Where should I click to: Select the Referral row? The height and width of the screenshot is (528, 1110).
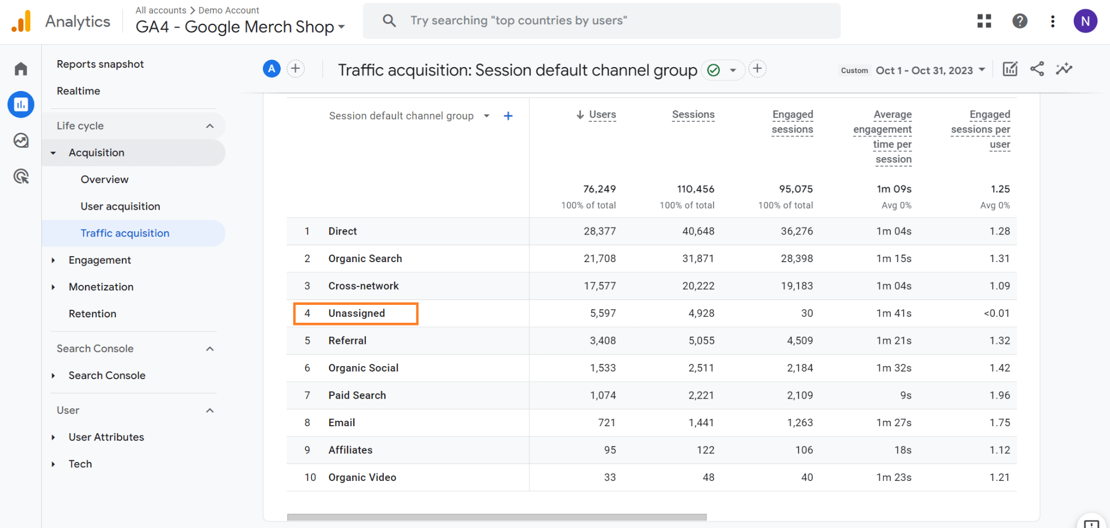[x=651, y=341]
